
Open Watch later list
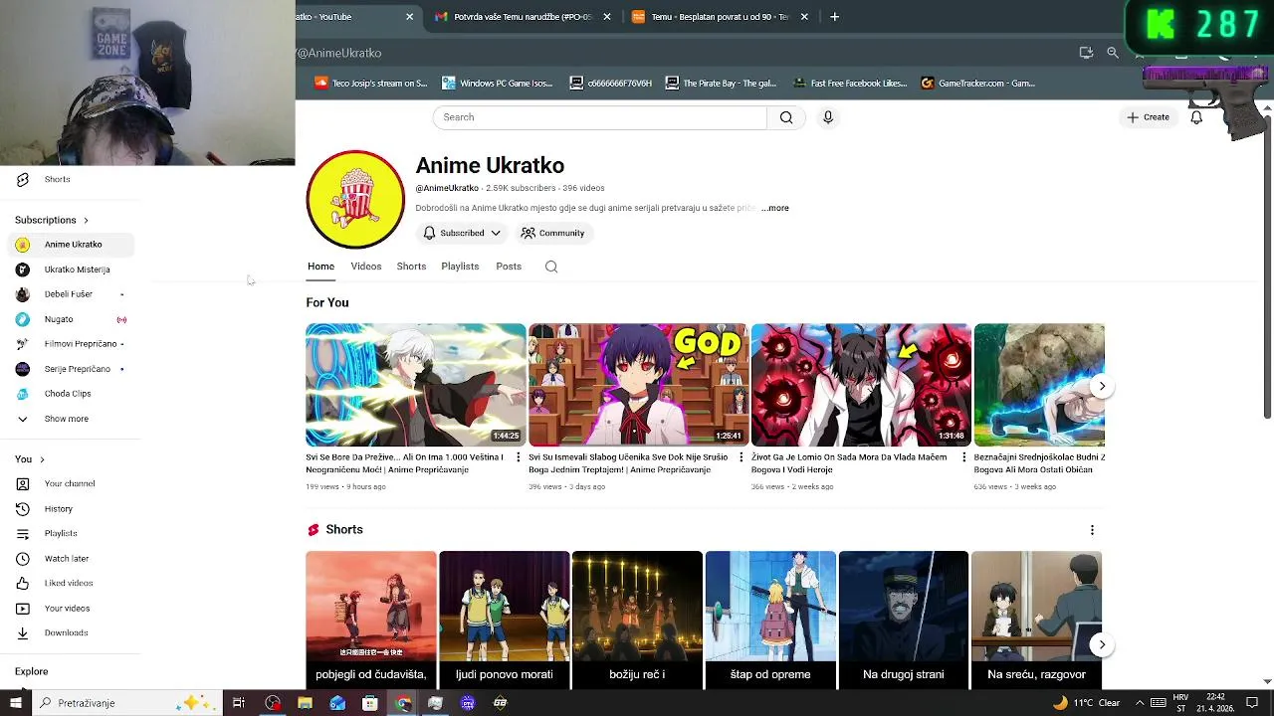pos(70,559)
